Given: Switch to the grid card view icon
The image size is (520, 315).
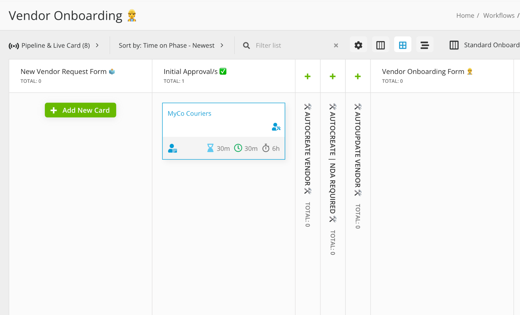Looking at the screenshot, I should click(x=402, y=45).
